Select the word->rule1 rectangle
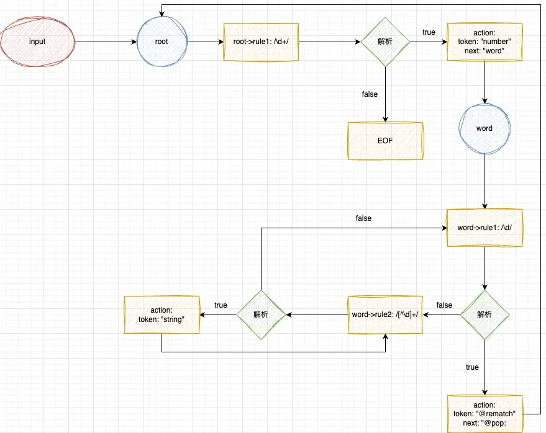The width and height of the screenshot is (546, 433). (485, 228)
